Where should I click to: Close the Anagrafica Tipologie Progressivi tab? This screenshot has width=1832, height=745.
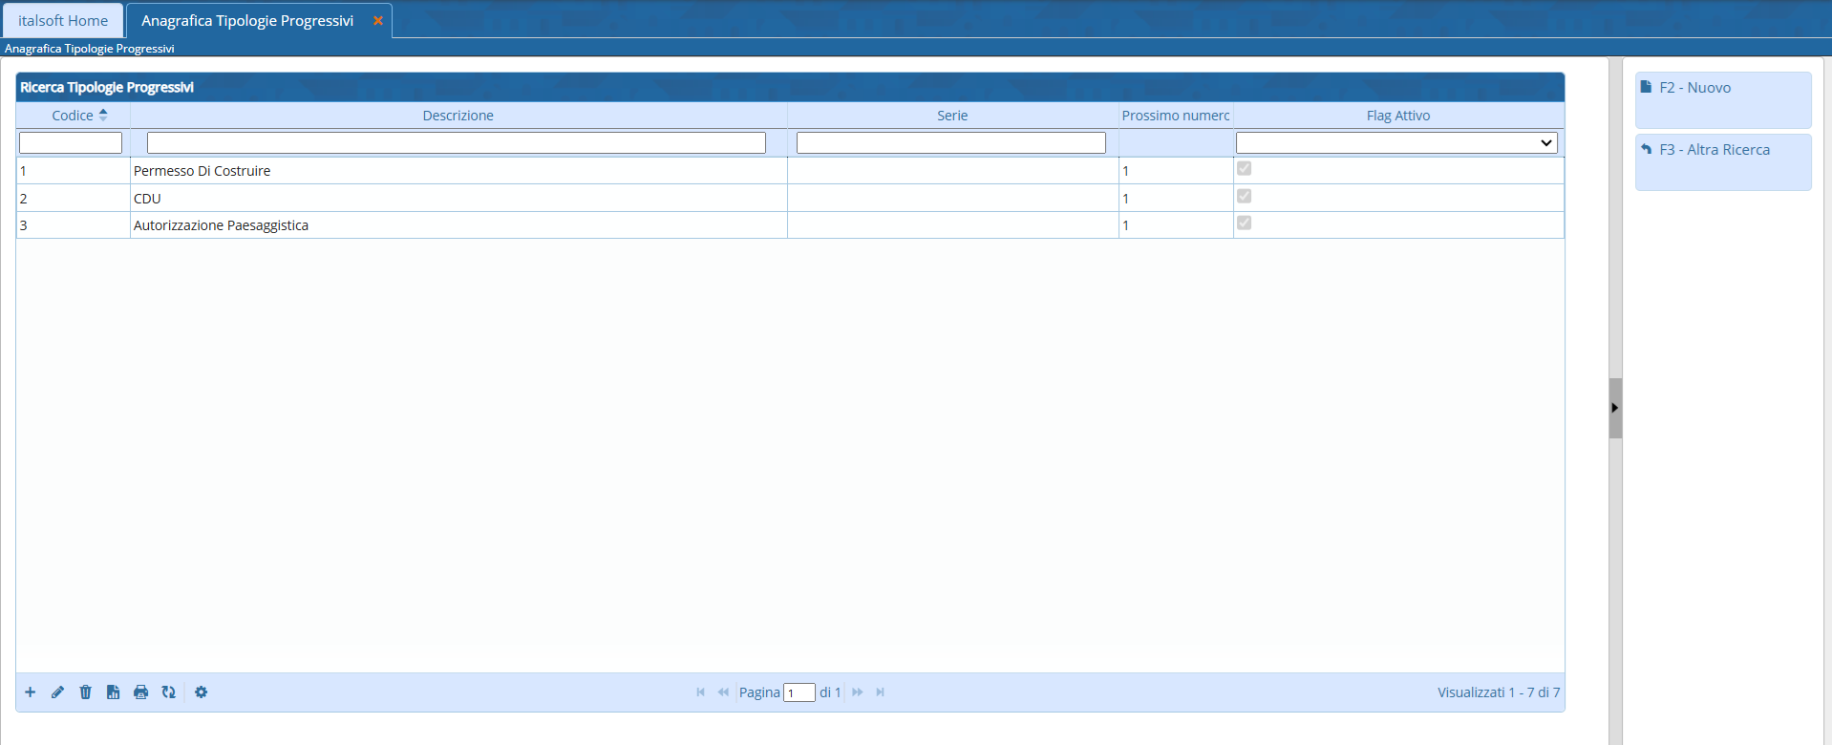[378, 21]
